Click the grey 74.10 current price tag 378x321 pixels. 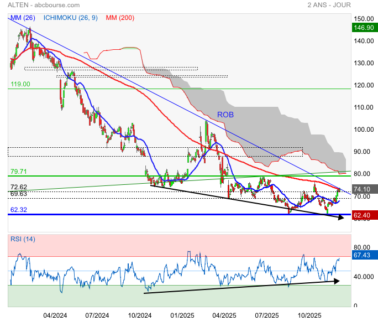point(365,189)
